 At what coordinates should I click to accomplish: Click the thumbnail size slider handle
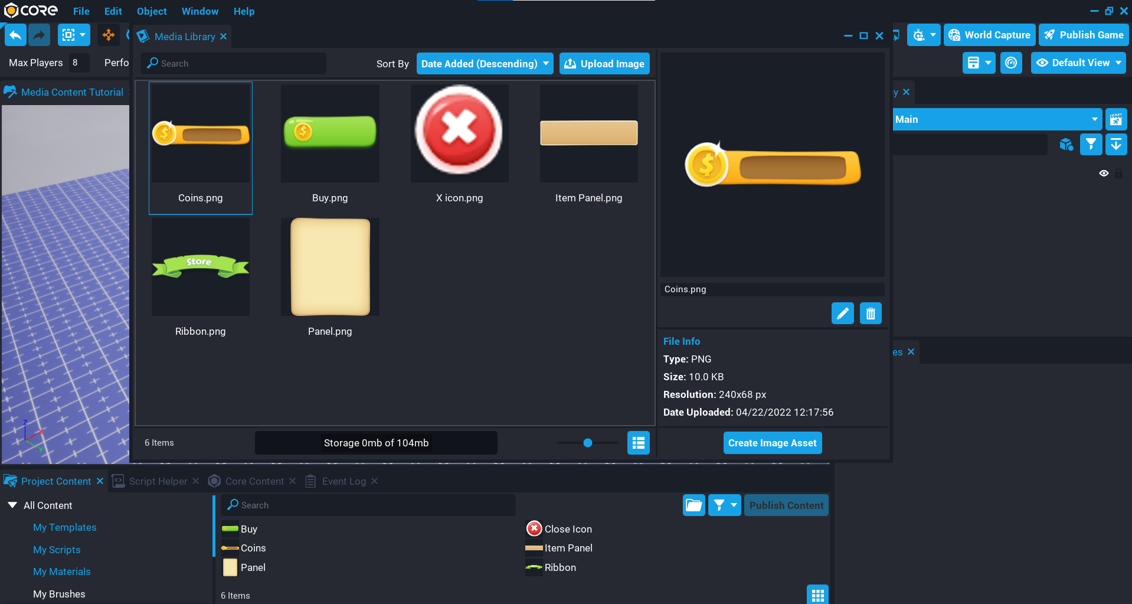coord(587,443)
